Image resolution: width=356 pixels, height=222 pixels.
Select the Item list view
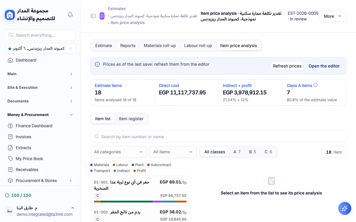103,119
